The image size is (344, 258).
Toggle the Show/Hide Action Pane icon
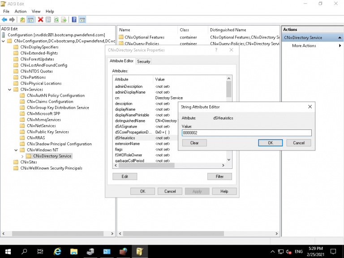click(x=82, y=20)
